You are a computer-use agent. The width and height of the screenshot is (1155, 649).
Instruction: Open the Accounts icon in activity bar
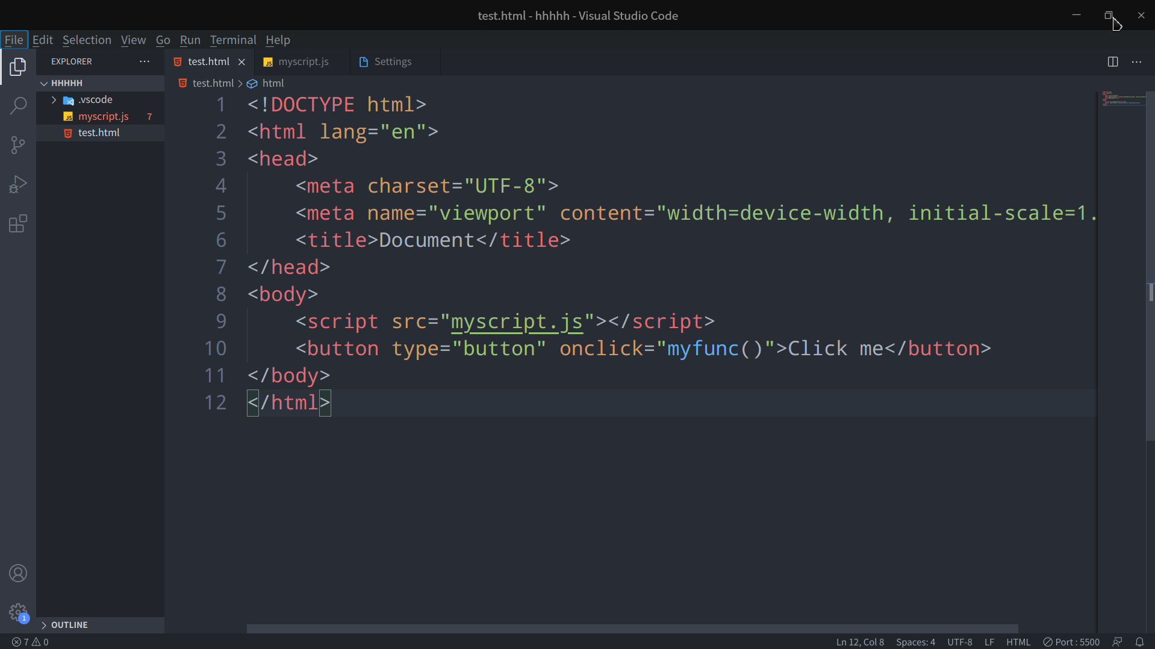[x=18, y=573]
